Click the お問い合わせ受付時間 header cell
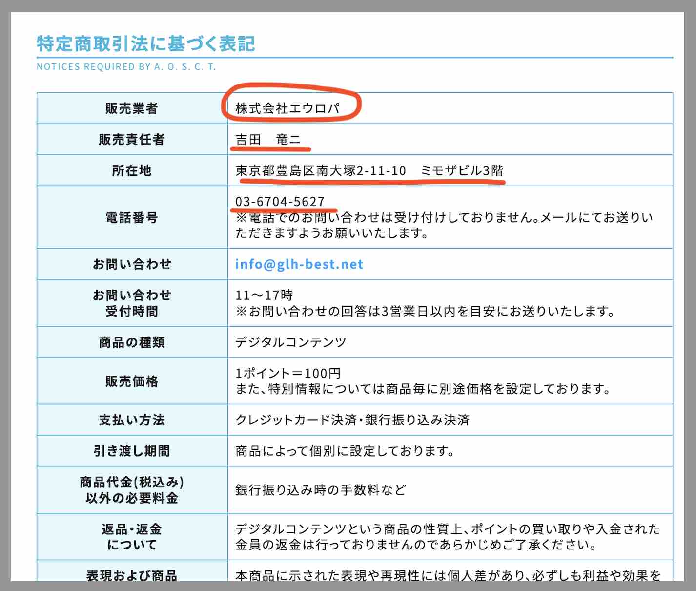The image size is (696, 591). (x=133, y=302)
